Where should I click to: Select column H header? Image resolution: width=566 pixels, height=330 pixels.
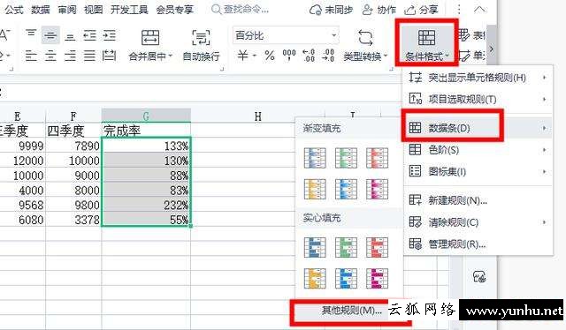257,116
